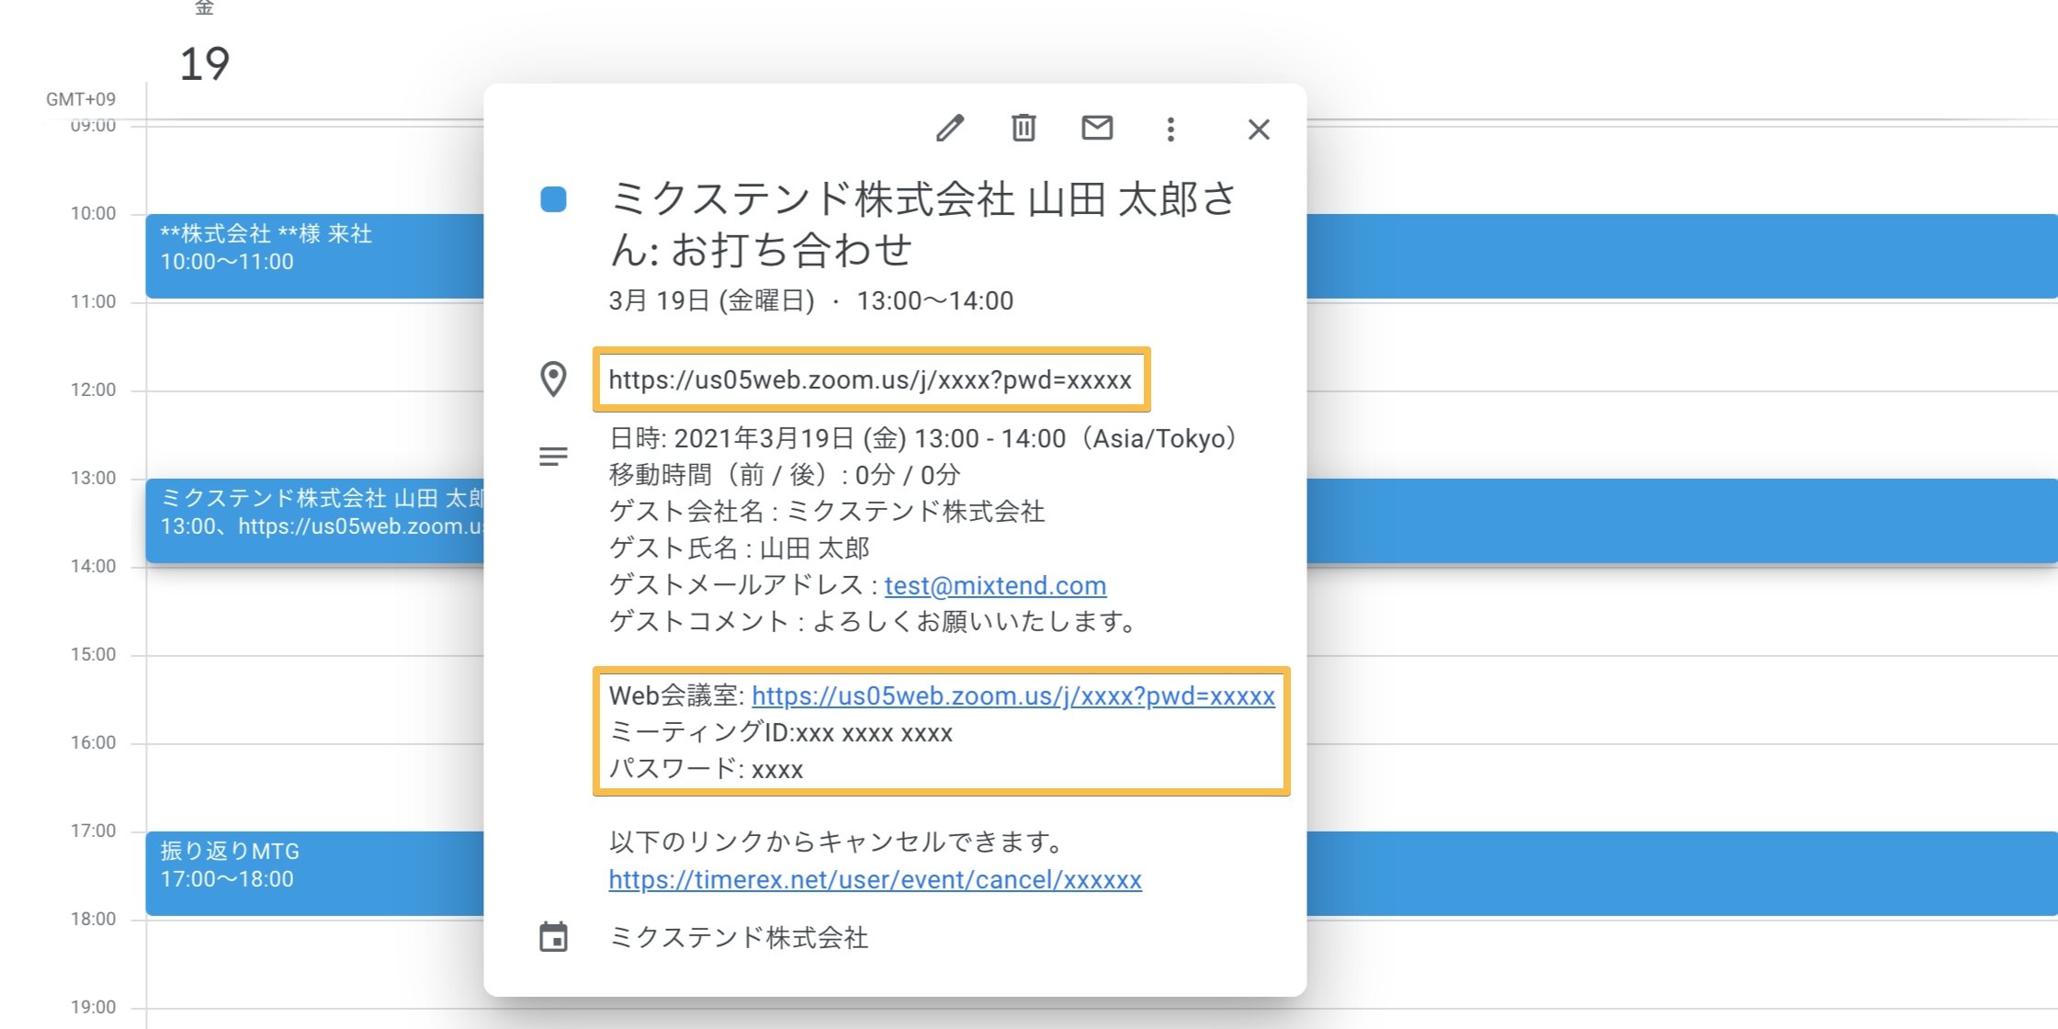2058x1029 pixels.
Task: Click the blue event color square
Action: [552, 198]
